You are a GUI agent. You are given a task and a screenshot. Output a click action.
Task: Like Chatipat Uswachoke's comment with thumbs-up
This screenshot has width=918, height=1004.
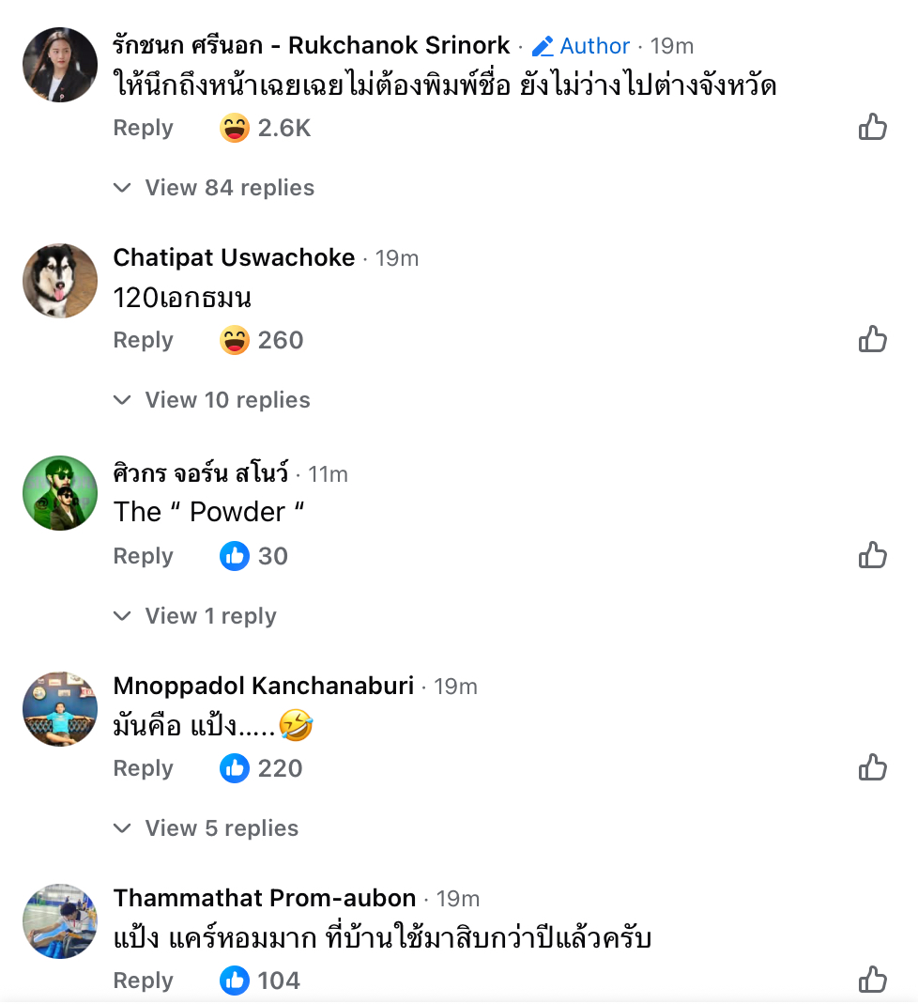coord(873,339)
